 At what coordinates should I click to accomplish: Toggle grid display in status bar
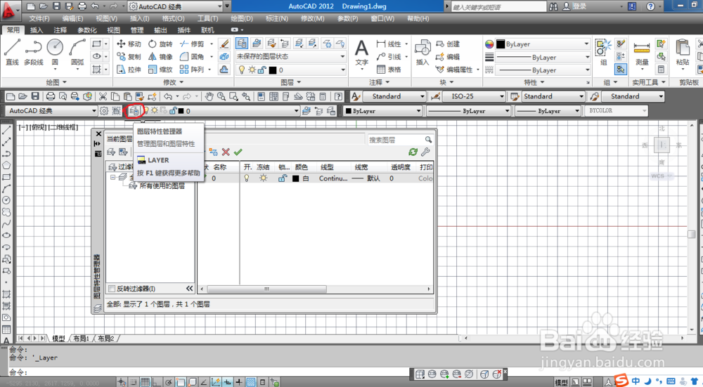(x=145, y=382)
